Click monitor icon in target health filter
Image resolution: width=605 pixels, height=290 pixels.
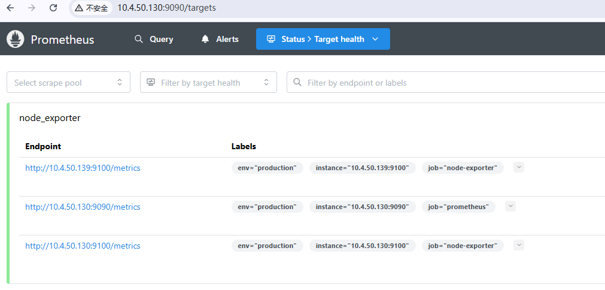[x=151, y=82]
